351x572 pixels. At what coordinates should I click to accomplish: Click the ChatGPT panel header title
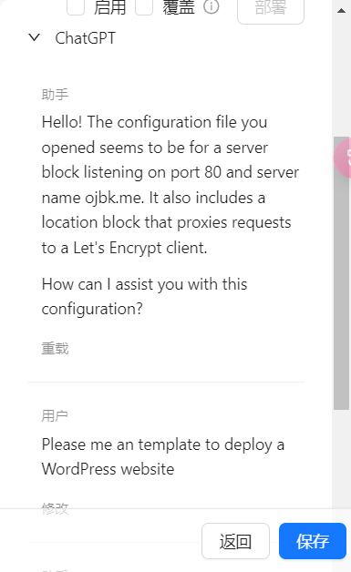(x=85, y=38)
